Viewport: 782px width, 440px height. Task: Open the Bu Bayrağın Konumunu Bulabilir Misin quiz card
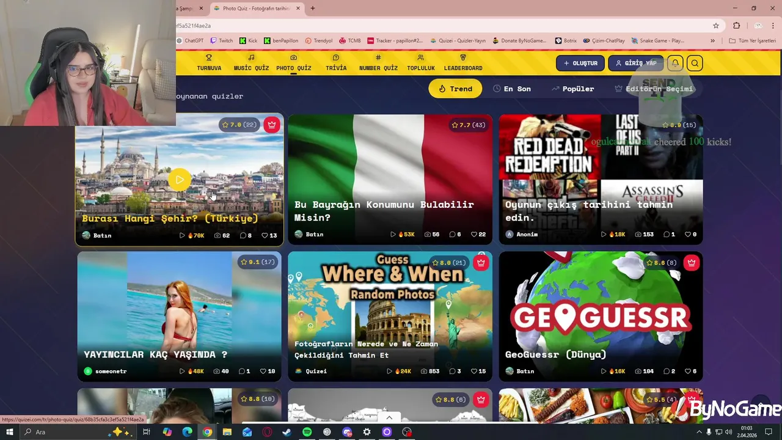(x=390, y=180)
